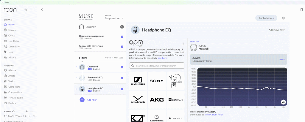Screen dimensions: 305x122
Task: Open Tags in sidebar
Action: pyautogui.click(x=10, y=52)
